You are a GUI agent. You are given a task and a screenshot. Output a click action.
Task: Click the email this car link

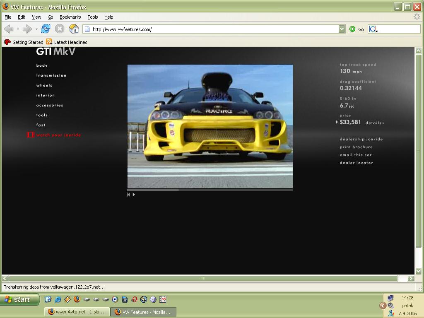(x=356, y=155)
